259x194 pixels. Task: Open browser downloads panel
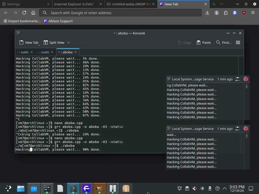pos(207,13)
